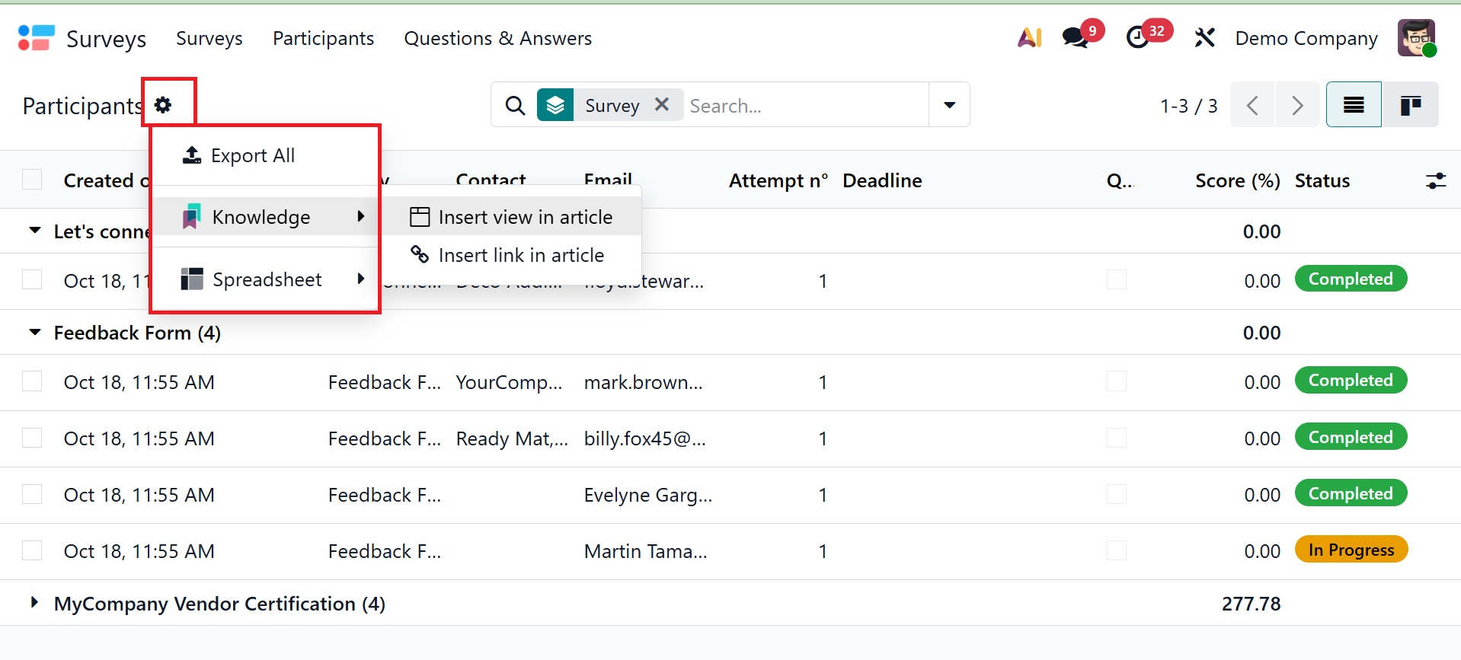Open the messages chat bubble icon
The height and width of the screenshot is (660, 1461).
1075,37
